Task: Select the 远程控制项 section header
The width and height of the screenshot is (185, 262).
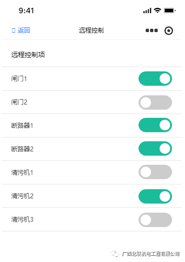Action: [x=28, y=55]
